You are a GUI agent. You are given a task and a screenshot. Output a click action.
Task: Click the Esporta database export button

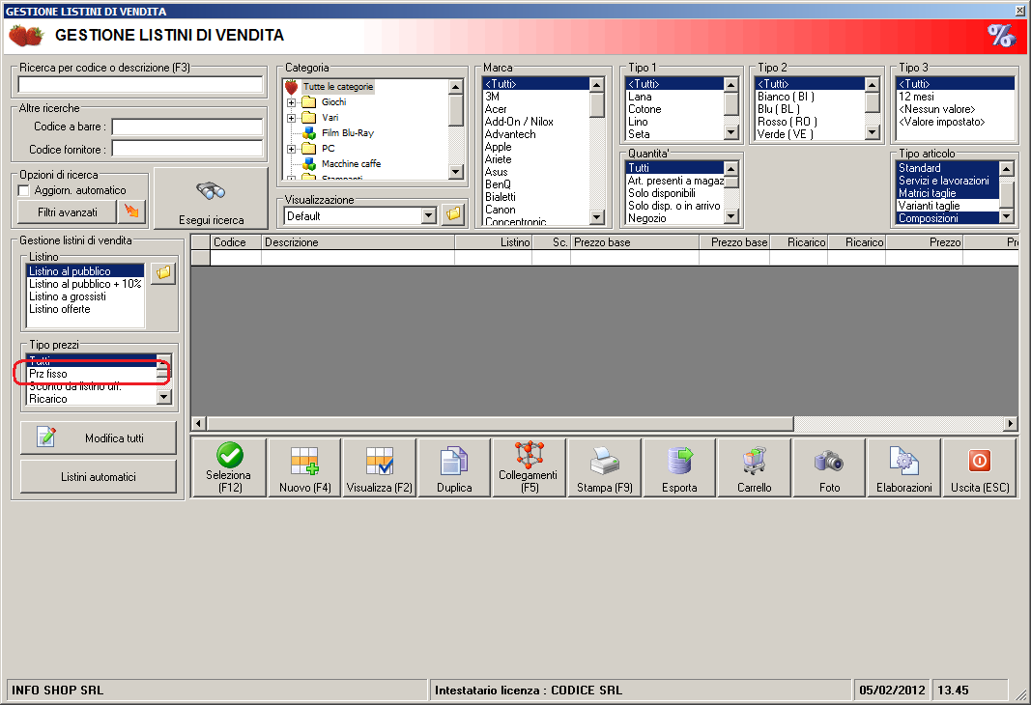pos(679,467)
